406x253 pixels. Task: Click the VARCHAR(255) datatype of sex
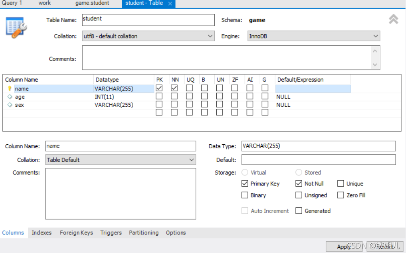point(114,105)
